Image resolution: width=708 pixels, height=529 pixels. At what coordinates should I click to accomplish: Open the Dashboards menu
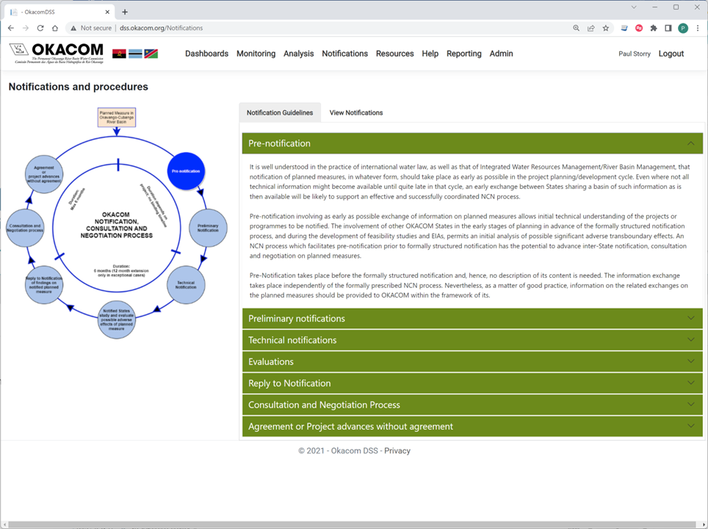pos(207,54)
